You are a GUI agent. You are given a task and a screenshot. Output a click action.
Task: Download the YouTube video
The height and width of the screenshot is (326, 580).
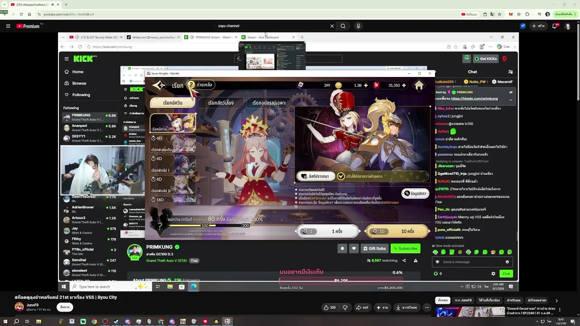coord(406,307)
